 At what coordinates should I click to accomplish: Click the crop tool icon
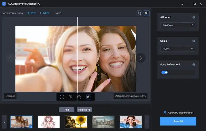click(x=139, y=13)
